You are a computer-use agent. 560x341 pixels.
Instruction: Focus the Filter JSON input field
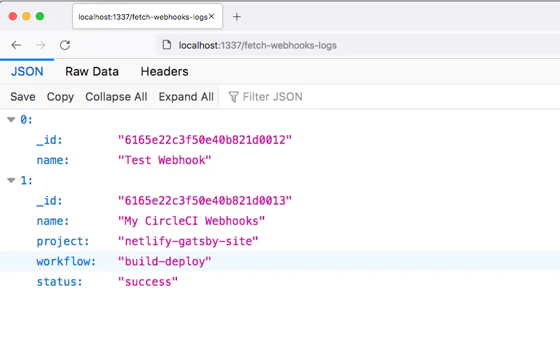[272, 97]
